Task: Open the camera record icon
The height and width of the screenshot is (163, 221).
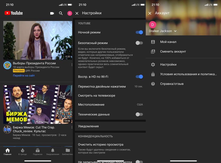Action: pyautogui.click(x=52, y=13)
